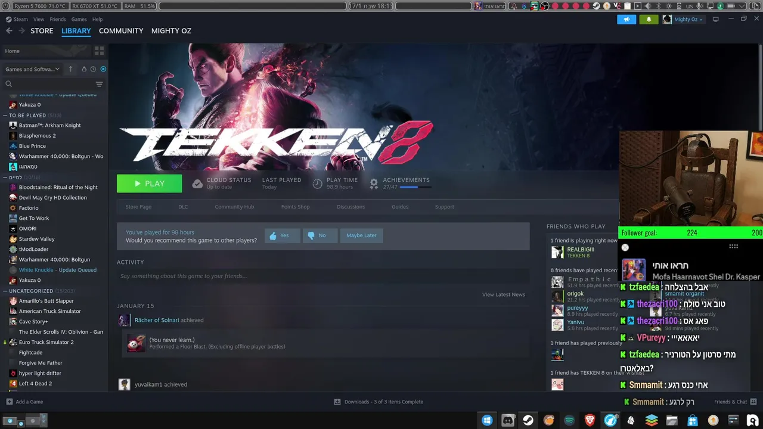This screenshot has width=763, height=429.
Task: Click the sort ascending arrow in library filter
Action: [70, 69]
